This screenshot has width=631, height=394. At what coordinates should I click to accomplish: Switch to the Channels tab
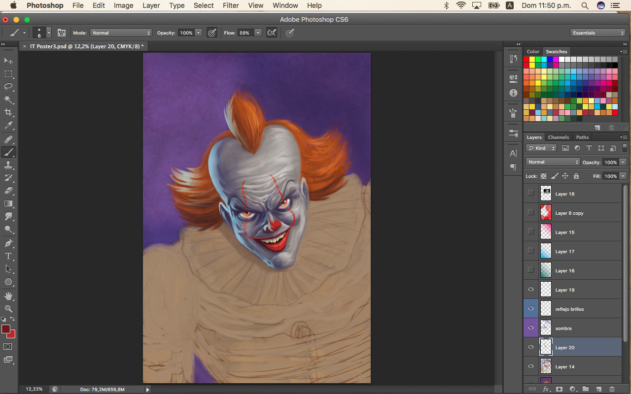pos(558,137)
